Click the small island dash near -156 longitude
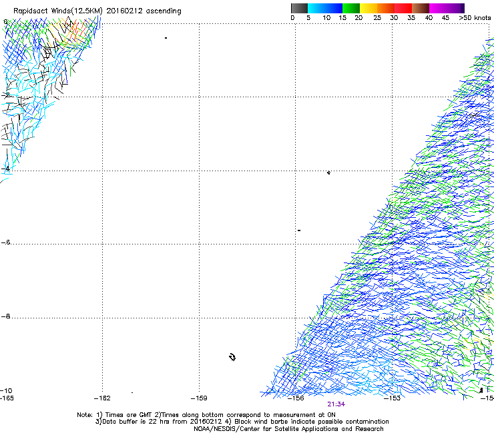Image resolution: width=494 pixels, height=433 pixels. click(x=299, y=230)
